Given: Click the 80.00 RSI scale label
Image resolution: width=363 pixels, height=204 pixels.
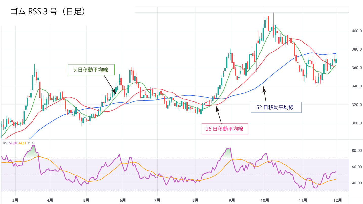Looking at the screenshot, I should [356, 151].
